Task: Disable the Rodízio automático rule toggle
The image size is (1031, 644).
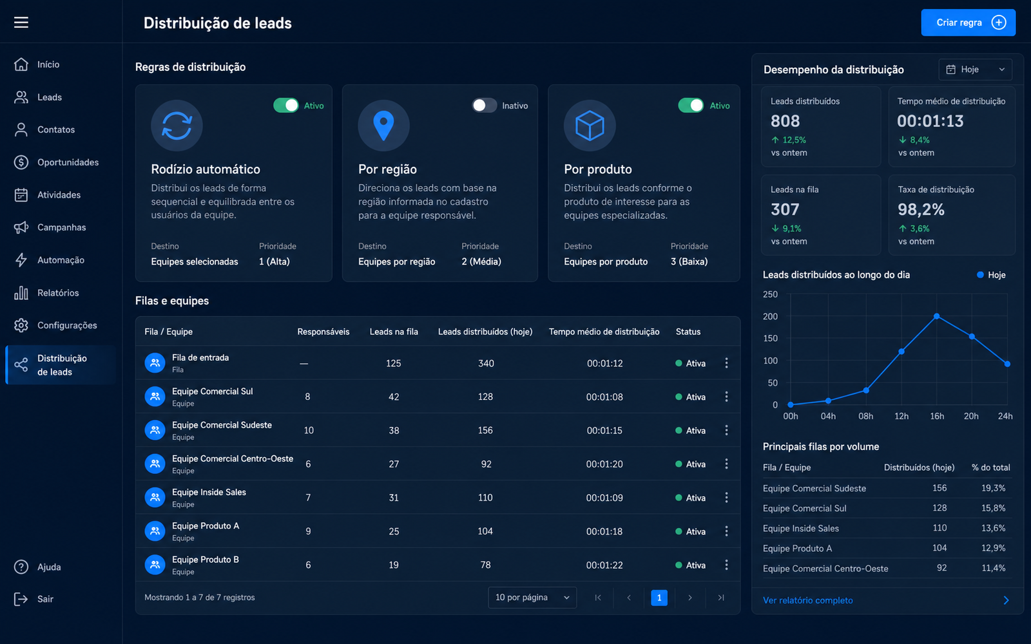Action: 285,105
